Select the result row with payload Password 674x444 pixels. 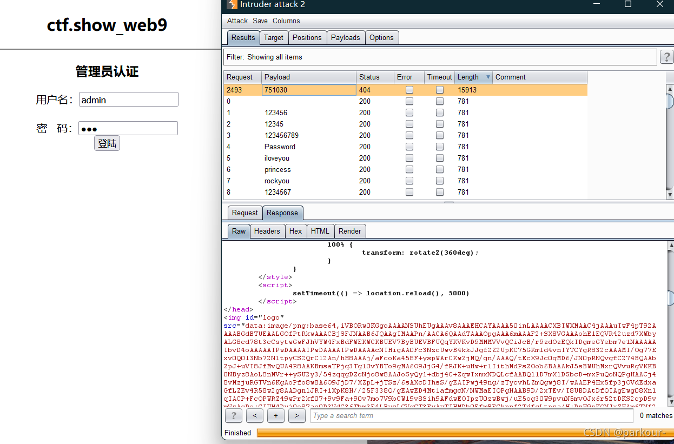point(406,147)
